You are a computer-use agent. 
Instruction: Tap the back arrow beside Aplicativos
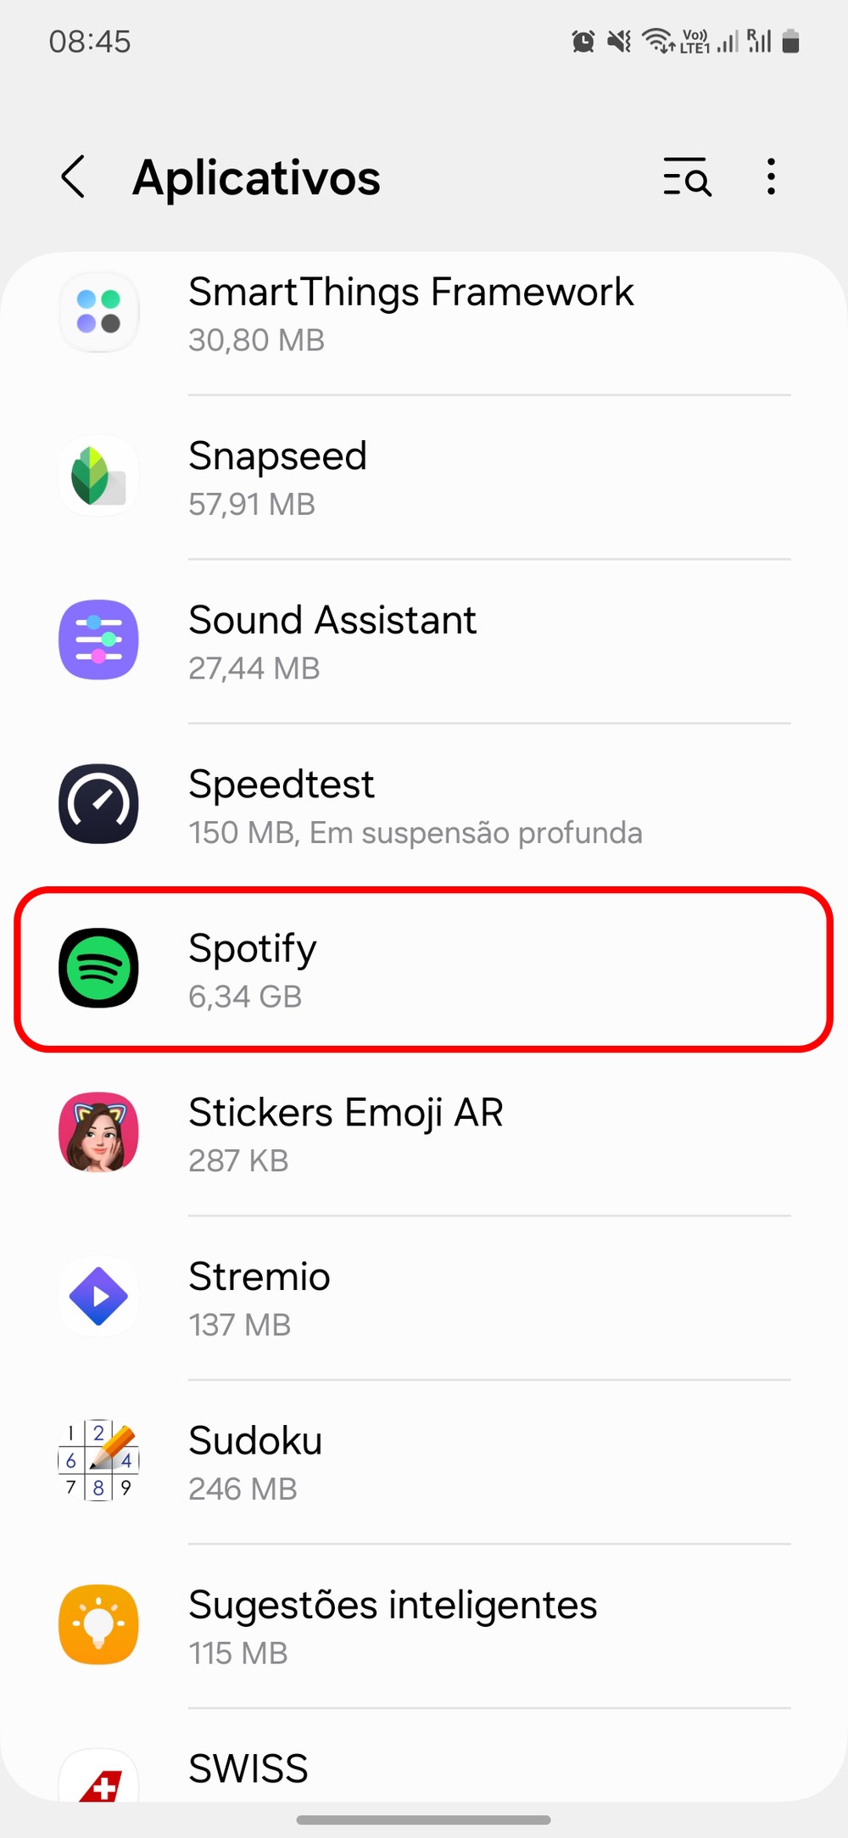click(75, 177)
